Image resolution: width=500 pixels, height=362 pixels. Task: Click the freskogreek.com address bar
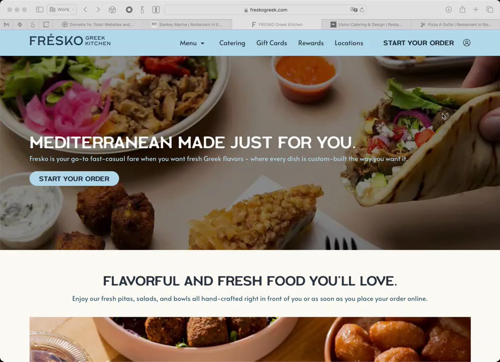[x=265, y=10]
